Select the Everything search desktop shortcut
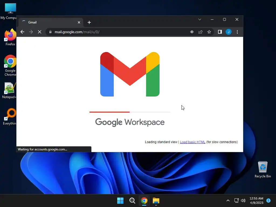This screenshot has width=276, height=207. pyautogui.click(x=10, y=116)
